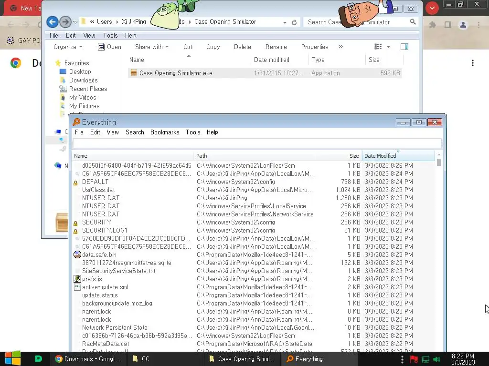Click Cut in Explorer toolbar
Screen dimensions: 489x366
pos(188,47)
